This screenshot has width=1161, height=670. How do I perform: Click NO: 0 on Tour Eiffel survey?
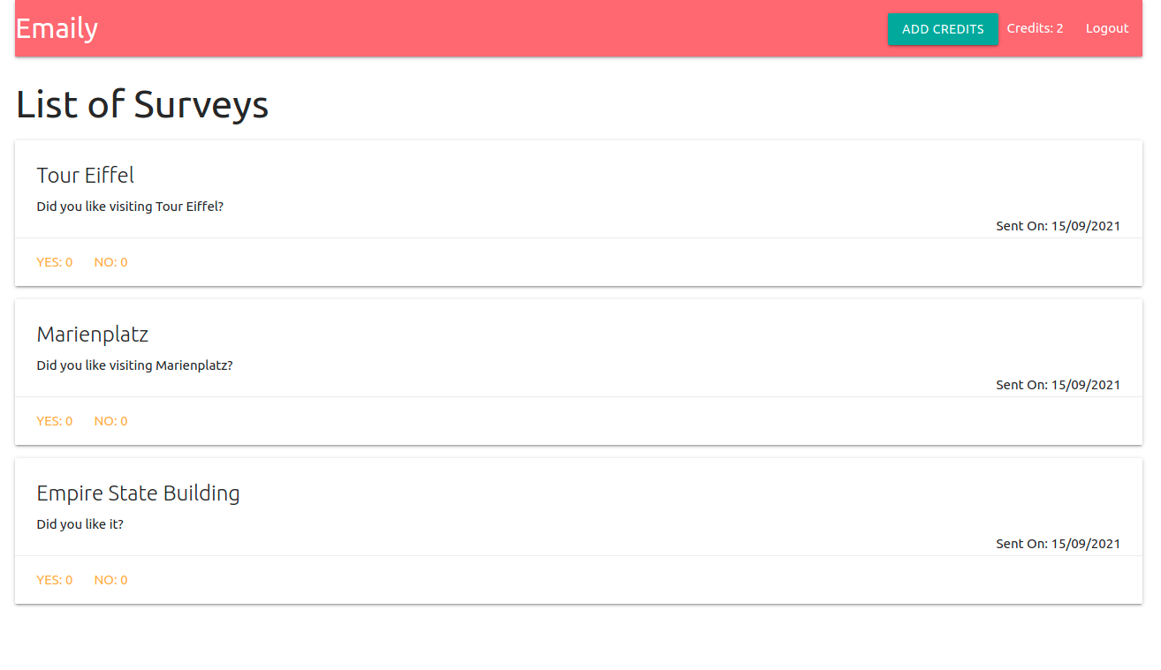(x=111, y=262)
